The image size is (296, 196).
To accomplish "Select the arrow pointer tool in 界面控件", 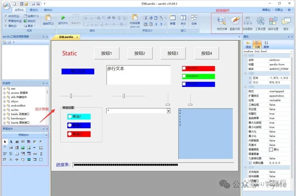I will tap(5, 142).
